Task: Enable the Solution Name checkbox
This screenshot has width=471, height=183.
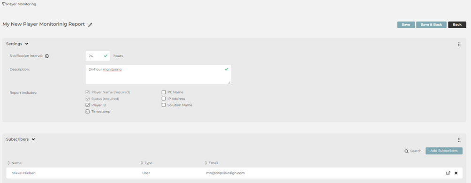Action: coord(164,105)
